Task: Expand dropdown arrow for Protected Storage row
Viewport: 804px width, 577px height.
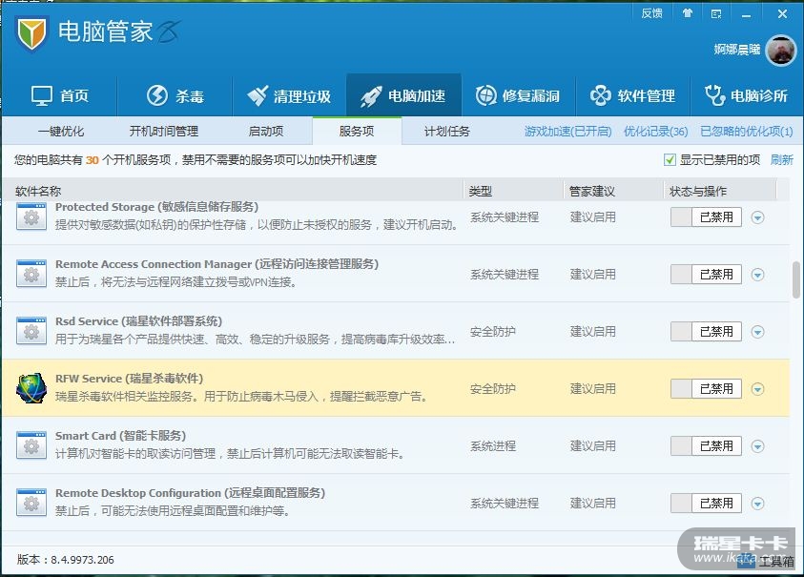Action: [758, 218]
